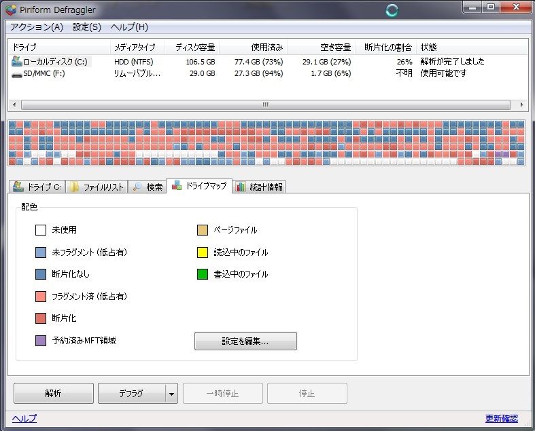This screenshot has height=431, width=535.
Task: Click the 1.7 GB (6%) free cell
Action: [330, 73]
